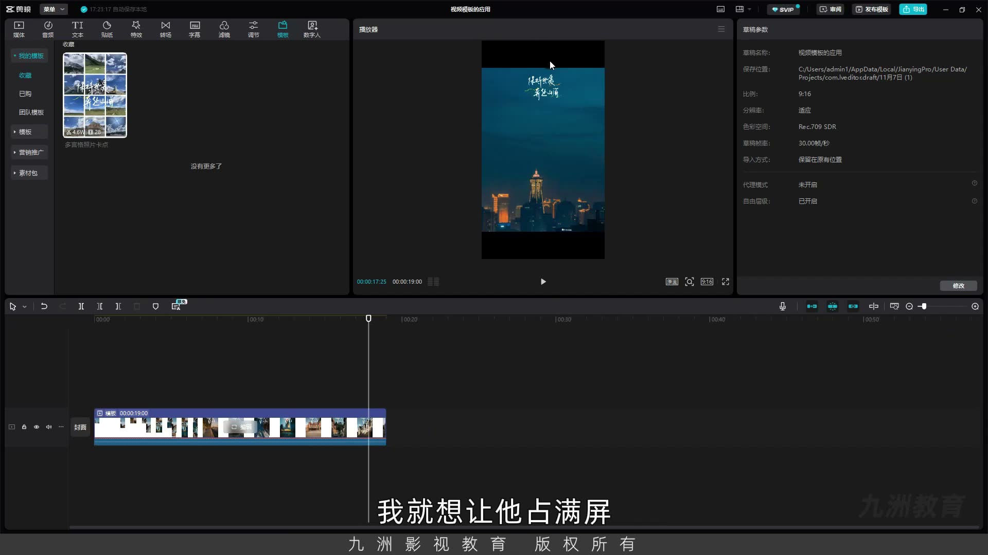Select the 模板 (Template) panel icon
The height and width of the screenshot is (555, 988).
tap(283, 29)
